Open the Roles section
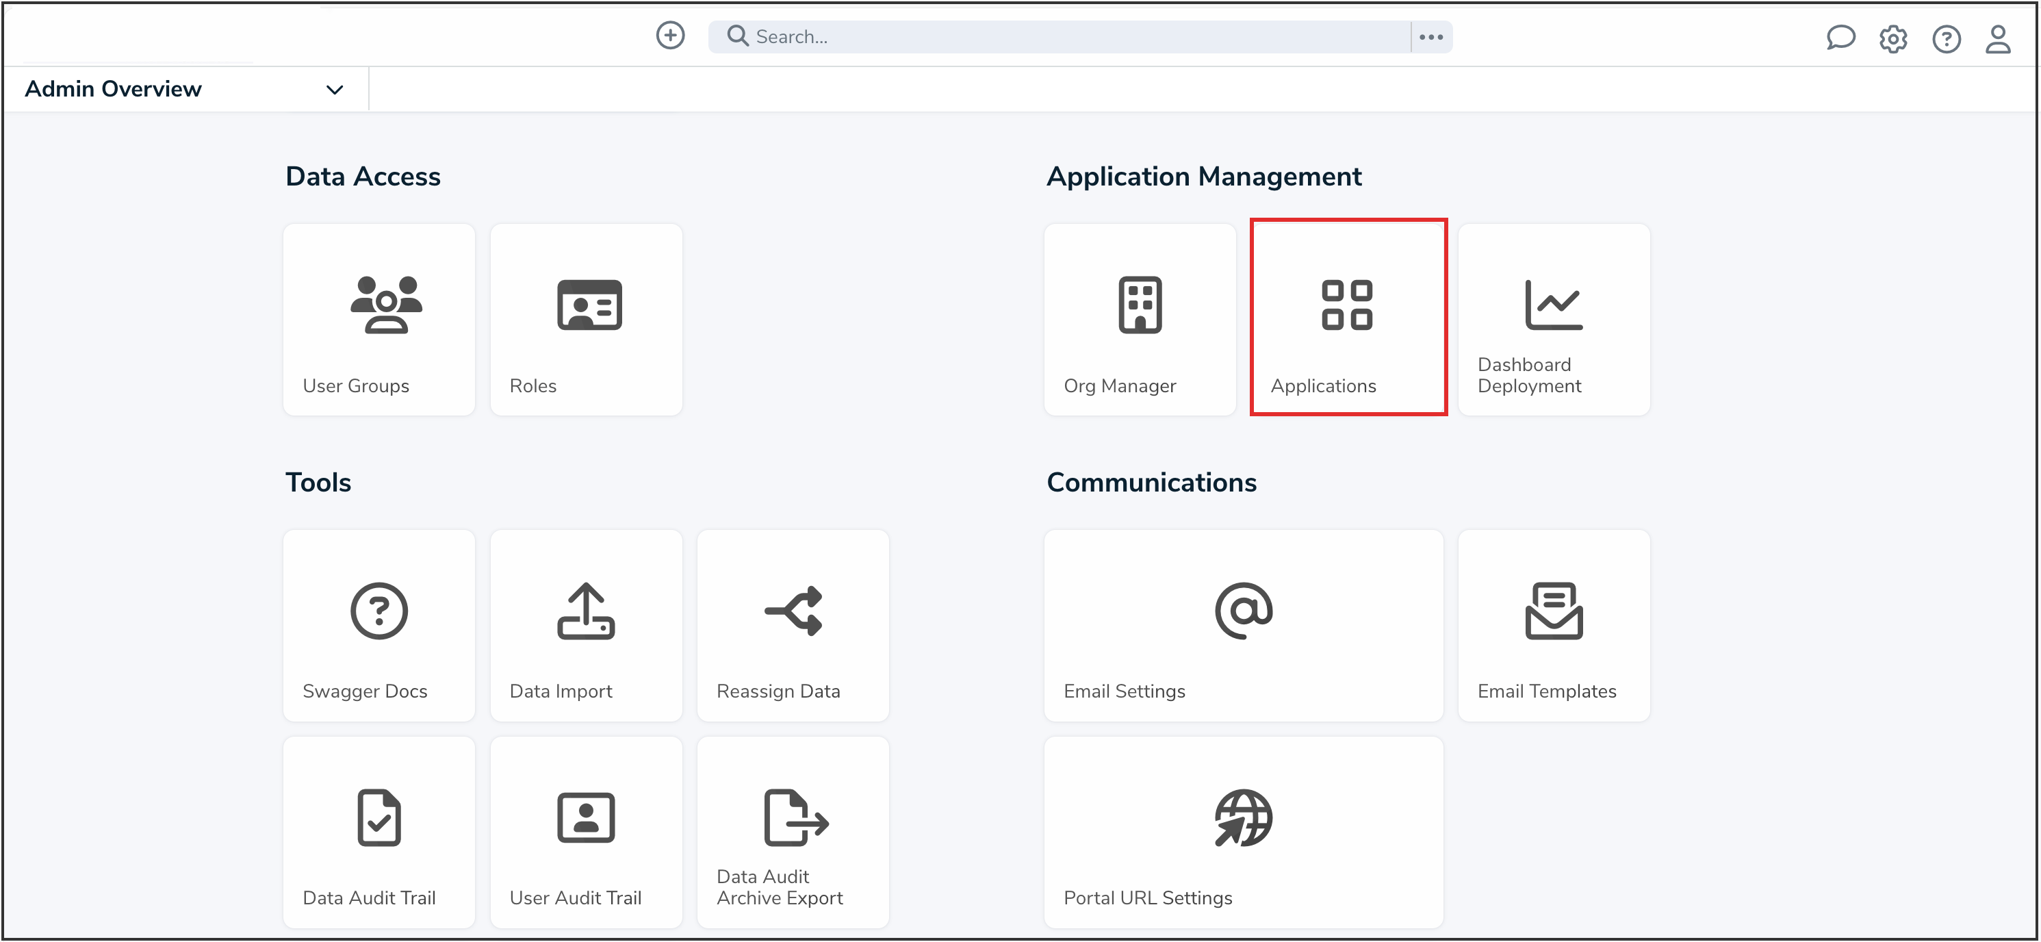 [x=585, y=319]
